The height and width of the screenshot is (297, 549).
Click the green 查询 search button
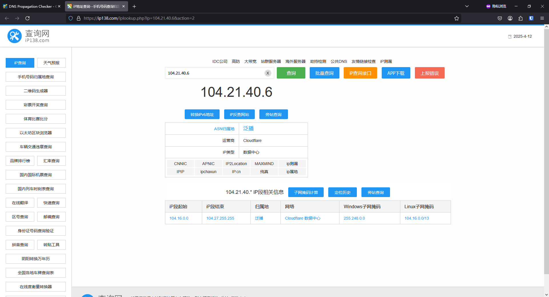pyautogui.click(x=291, y=73)
